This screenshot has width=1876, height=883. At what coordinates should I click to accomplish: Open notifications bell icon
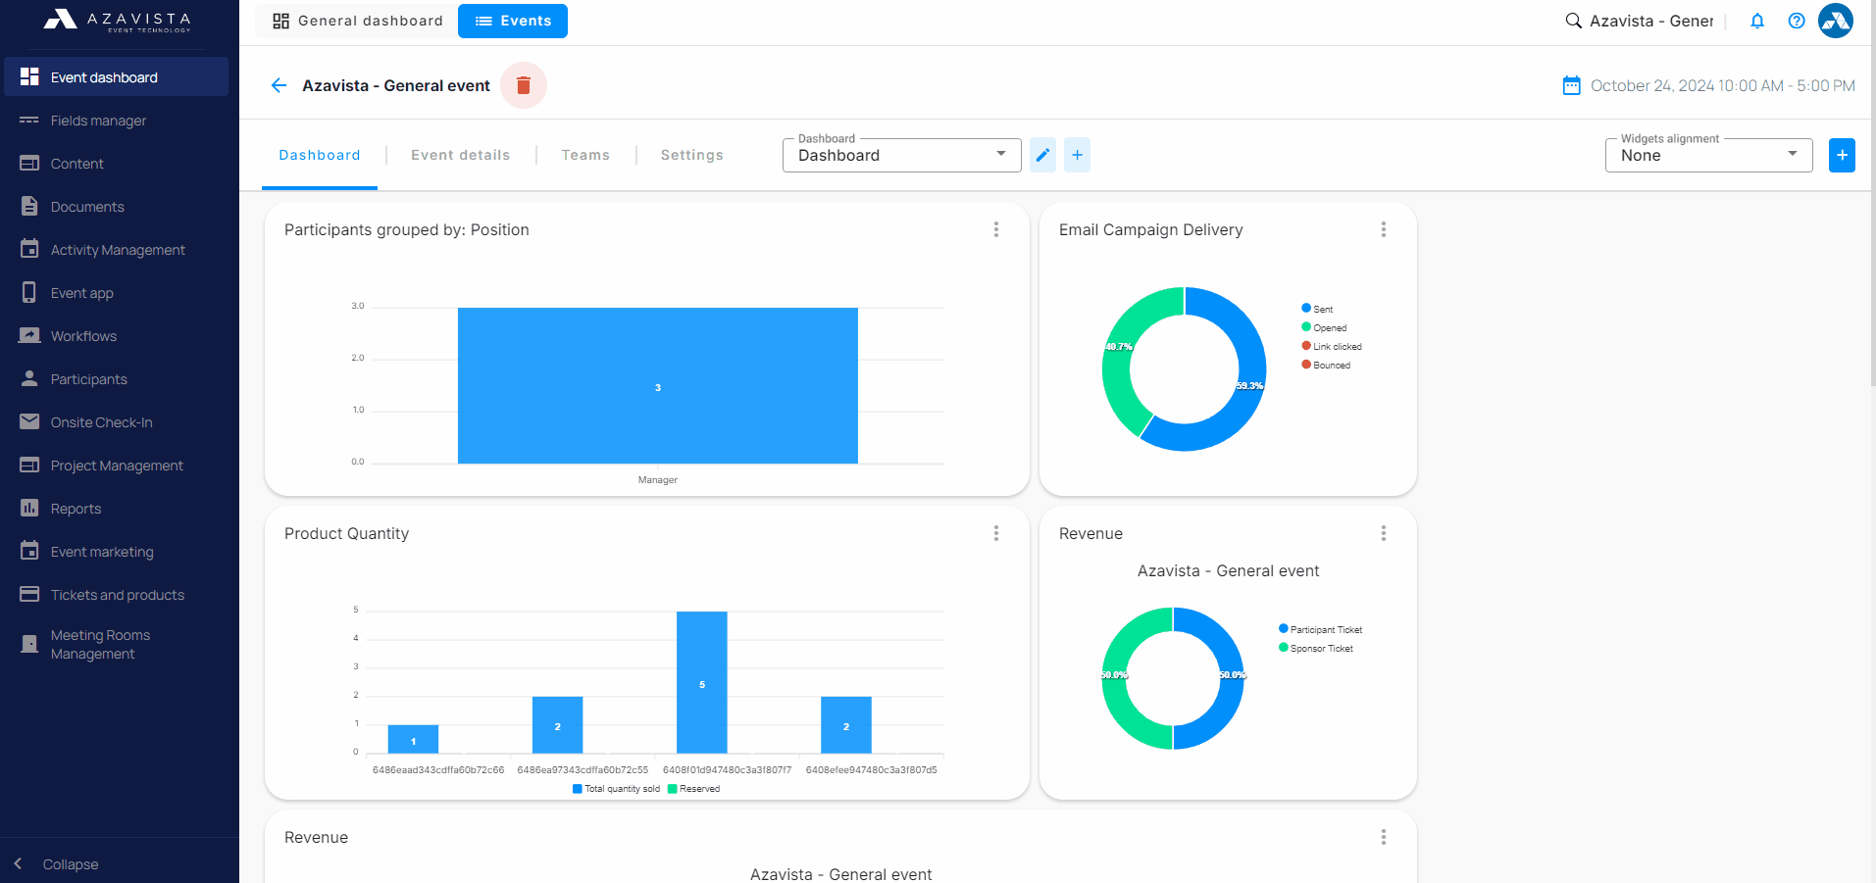click(x=1757, y=21)
